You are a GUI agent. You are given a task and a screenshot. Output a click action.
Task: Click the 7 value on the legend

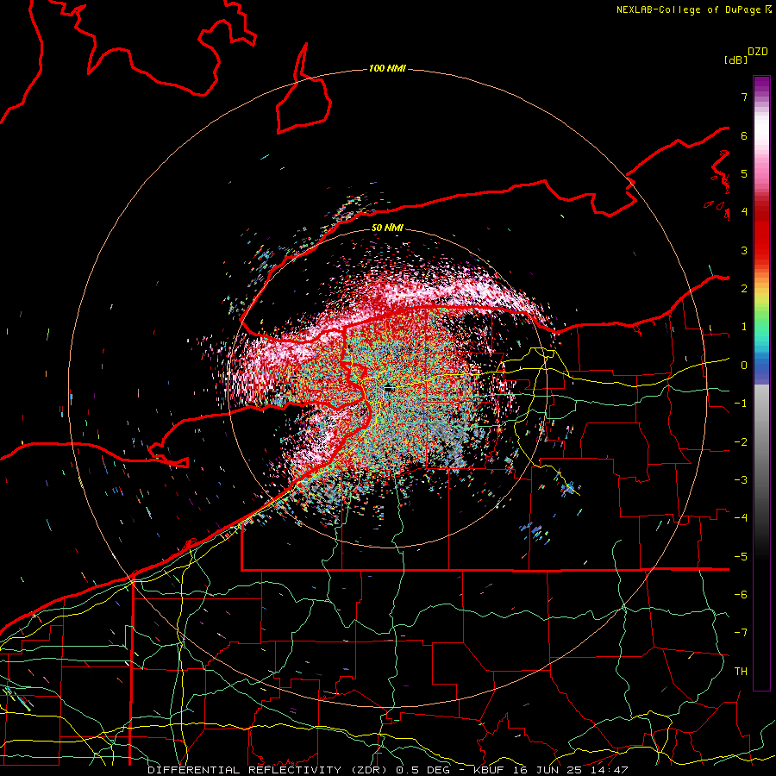[x=744, y=97]
